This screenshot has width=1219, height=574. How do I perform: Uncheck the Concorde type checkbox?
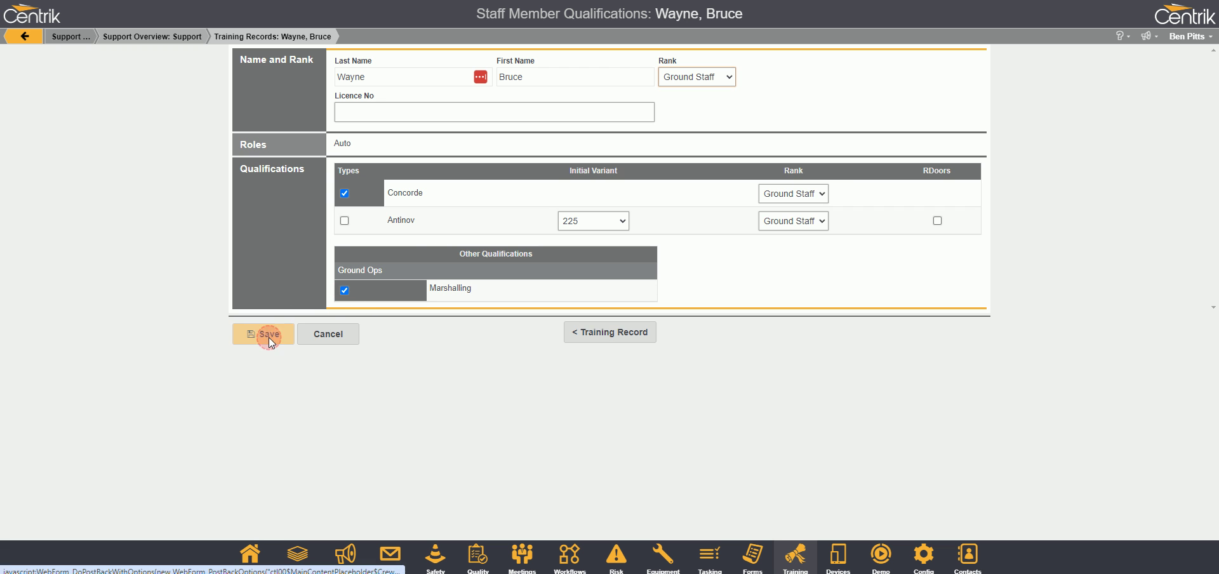[344, 194]
